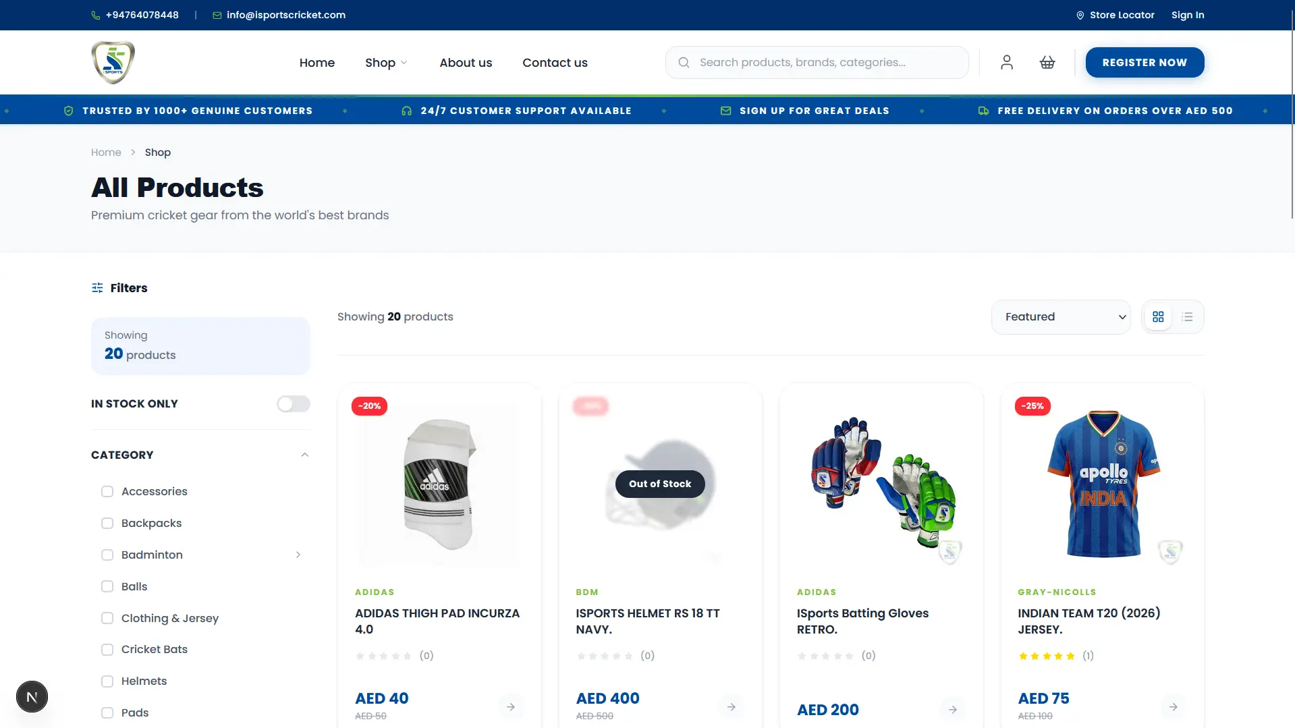This screenshot has height=728, width=1295.
Task: Click the arrow on Indian Team Jersey card
Action: 1174,706
